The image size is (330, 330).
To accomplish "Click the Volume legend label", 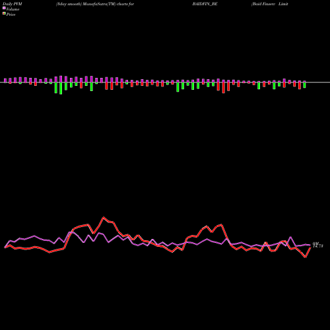I will pyautogui.click(x=13, y=9).
